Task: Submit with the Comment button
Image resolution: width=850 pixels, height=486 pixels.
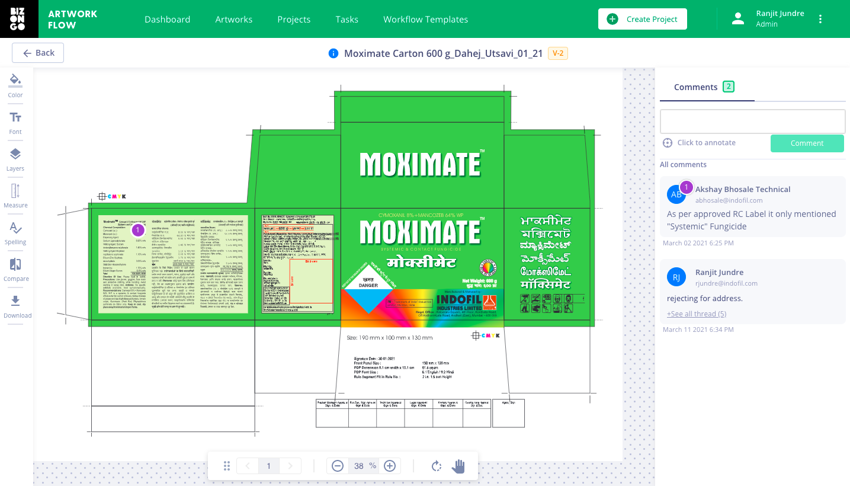Action: [807, 143]
